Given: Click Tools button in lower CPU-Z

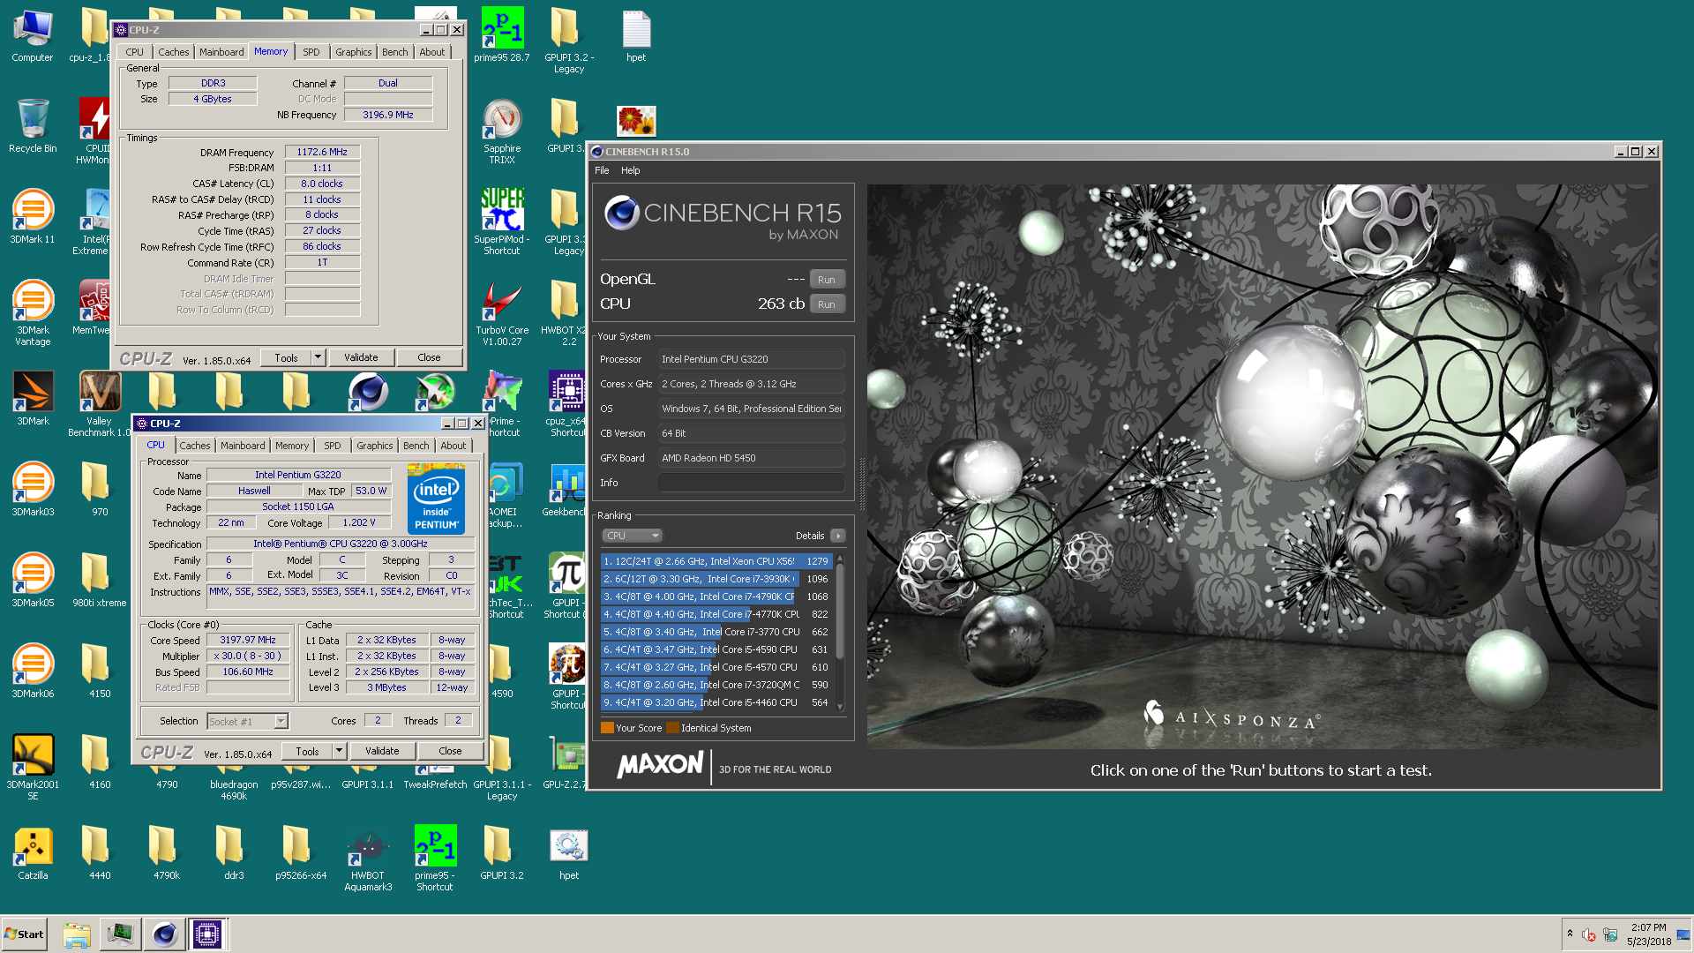Looking at the screenshot, I should tap(307, 751).
